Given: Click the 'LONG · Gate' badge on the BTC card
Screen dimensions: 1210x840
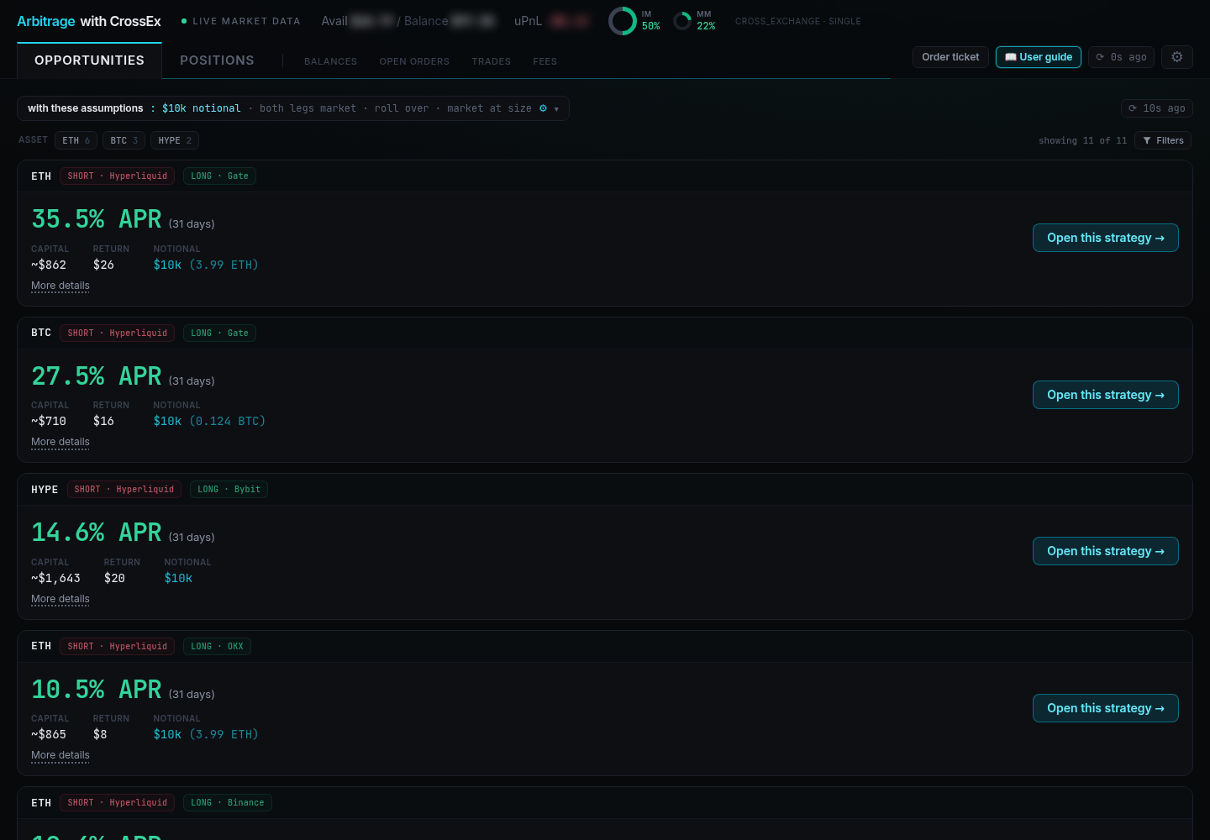Looking at the screenshot, I should pos(219,333).
